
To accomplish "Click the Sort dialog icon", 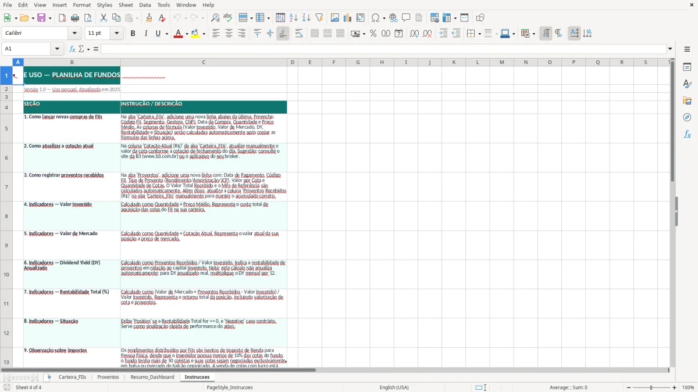I will click(280, 18).
